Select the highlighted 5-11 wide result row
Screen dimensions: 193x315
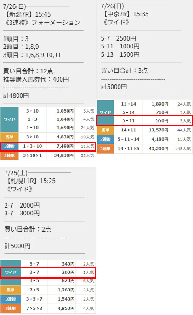point(144,120)
